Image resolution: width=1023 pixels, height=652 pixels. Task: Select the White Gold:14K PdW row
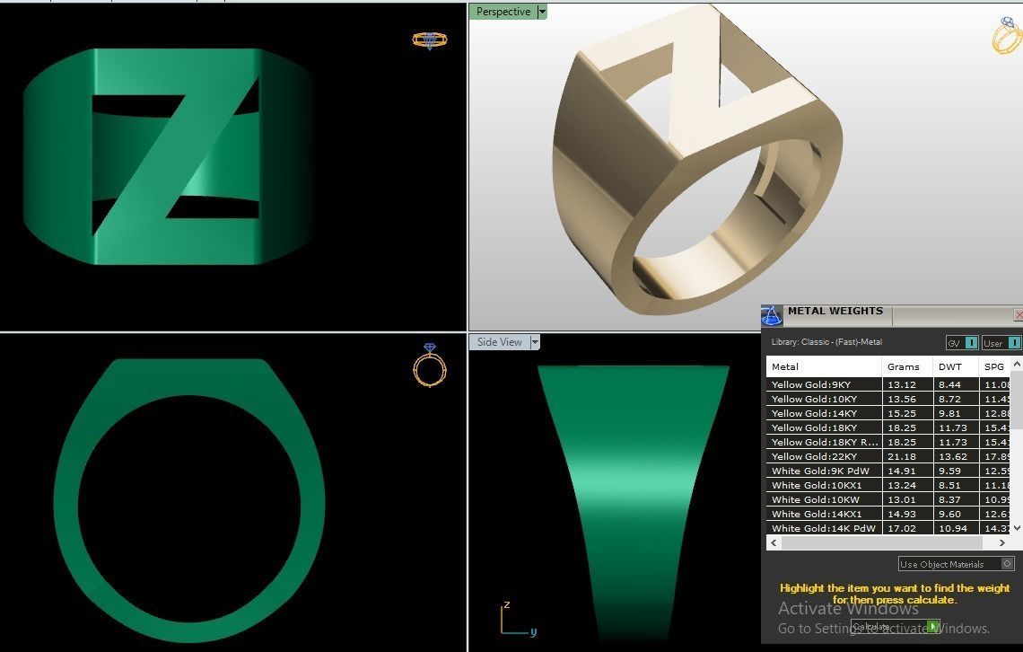(888, 528)
